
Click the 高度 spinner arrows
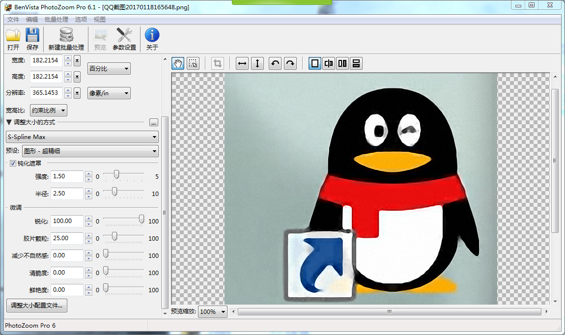coord(68,77)
